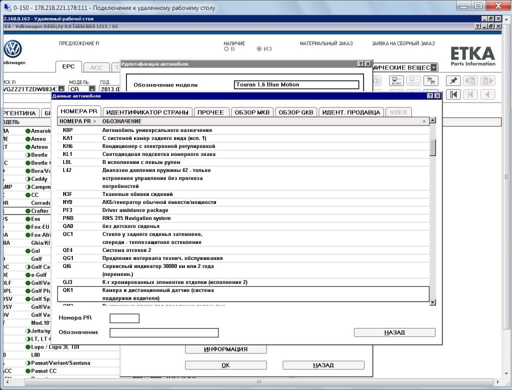This screenshot has height=390, width=512.
Task: Click the remote desktop horizontal scrollbar right arrow
Action: [498, 382]
